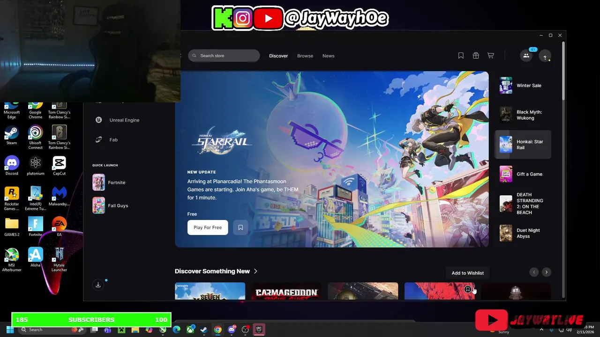Open the Windows Start menu
600x337 pixels.
pos(10,330)
